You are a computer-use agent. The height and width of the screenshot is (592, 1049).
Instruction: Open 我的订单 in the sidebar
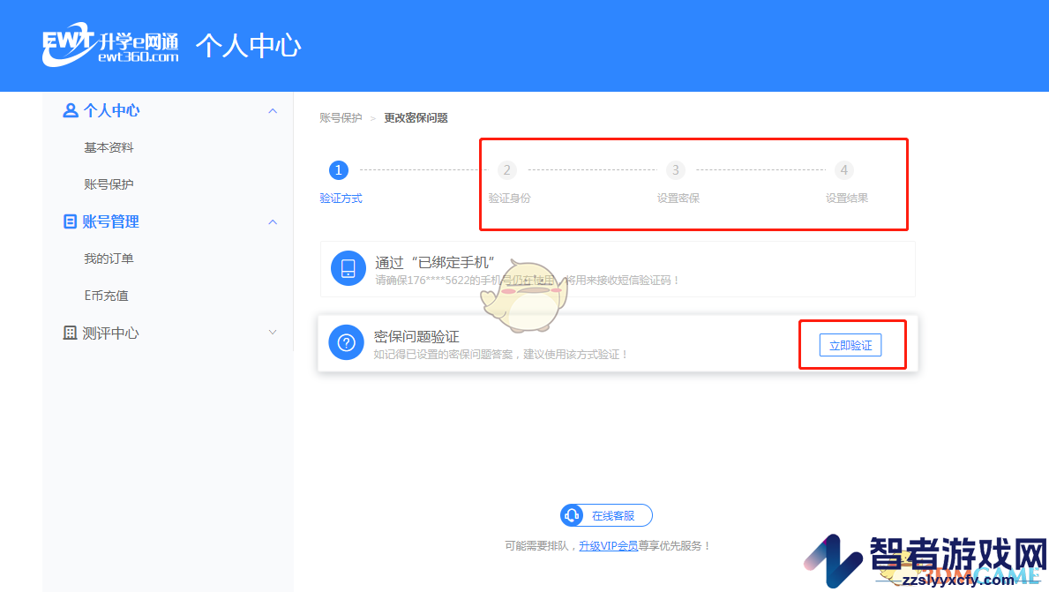tap(109, 259)
